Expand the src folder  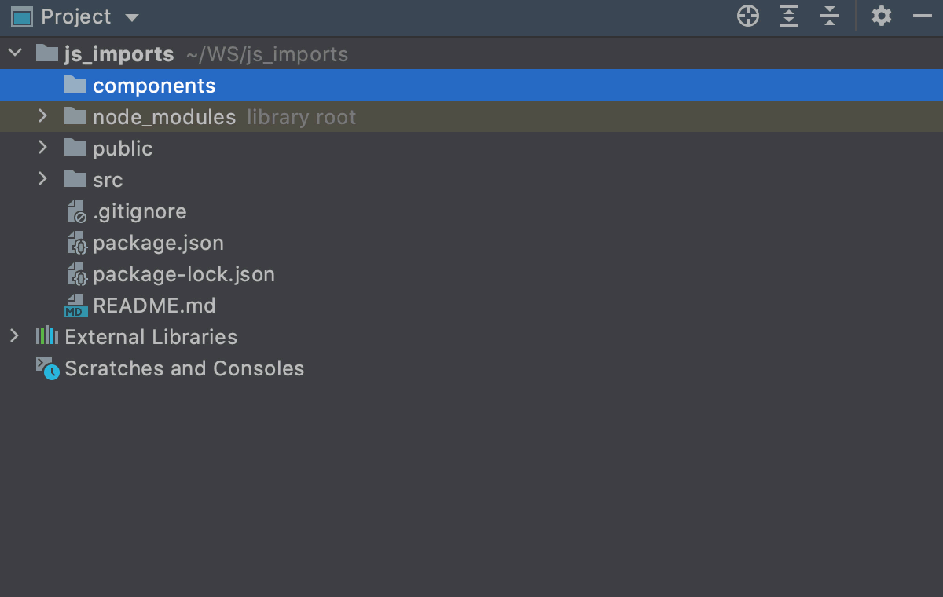click(x=42, y=179)
